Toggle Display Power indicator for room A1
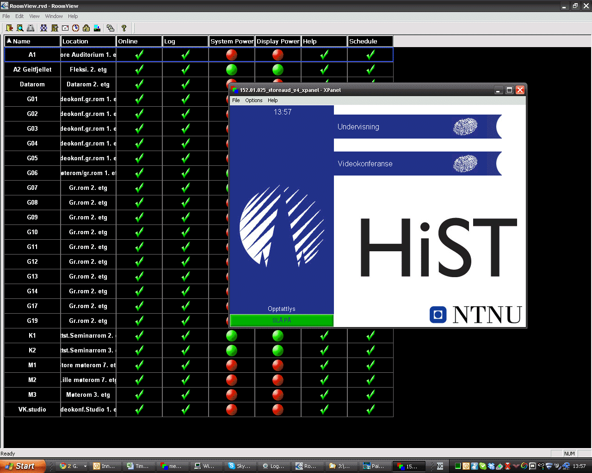Screen dimensions: 592x473 click(278, 55)
